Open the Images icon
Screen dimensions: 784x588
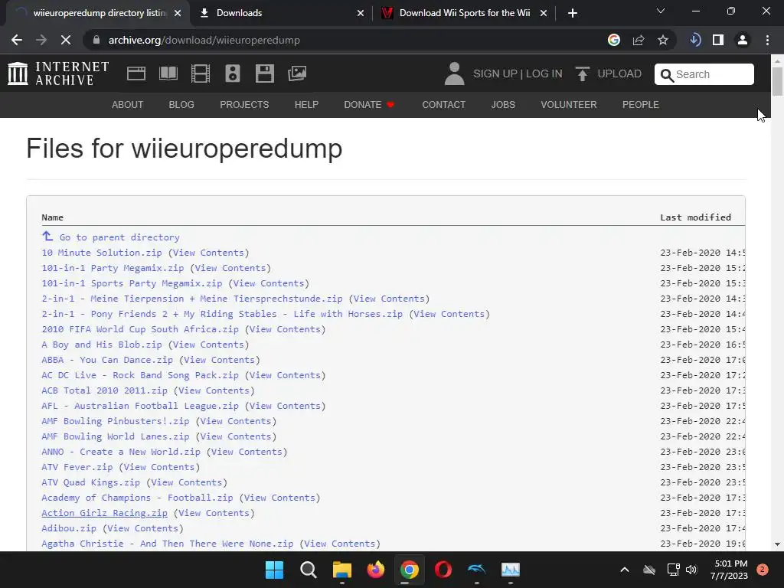click(297, 73)
